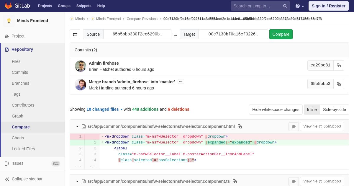Open Snippets in top bar
This screenshot has height=186, width=354.
[84, 6]
